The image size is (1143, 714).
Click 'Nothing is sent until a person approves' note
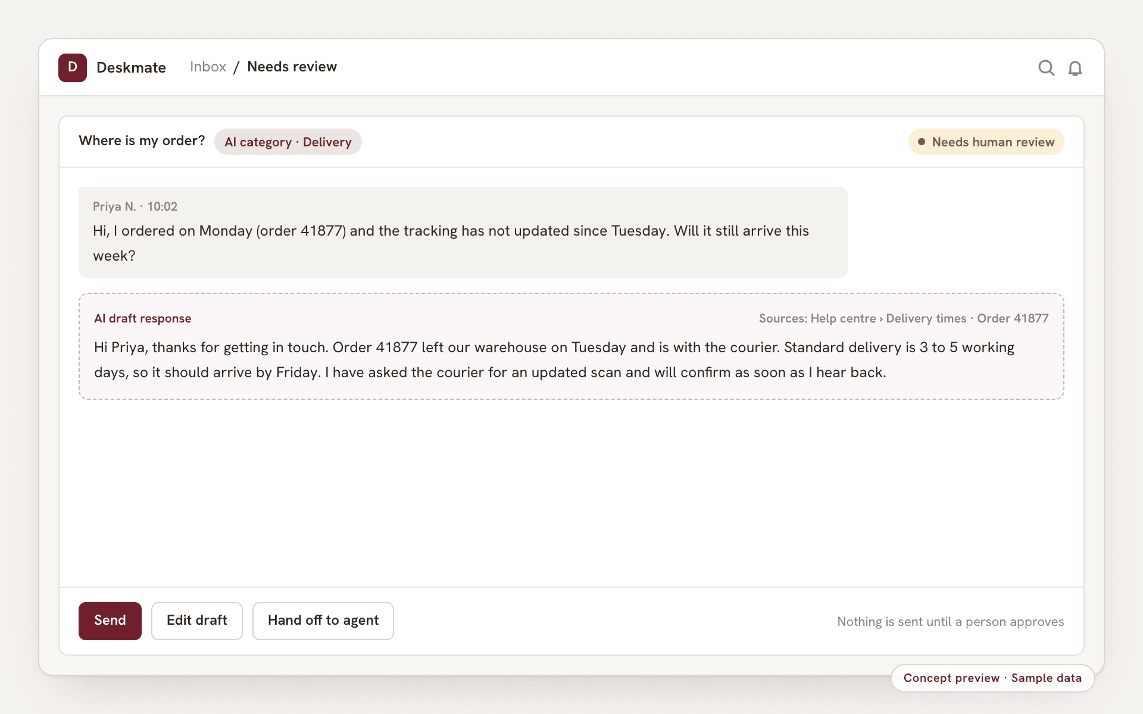point(950,622)
